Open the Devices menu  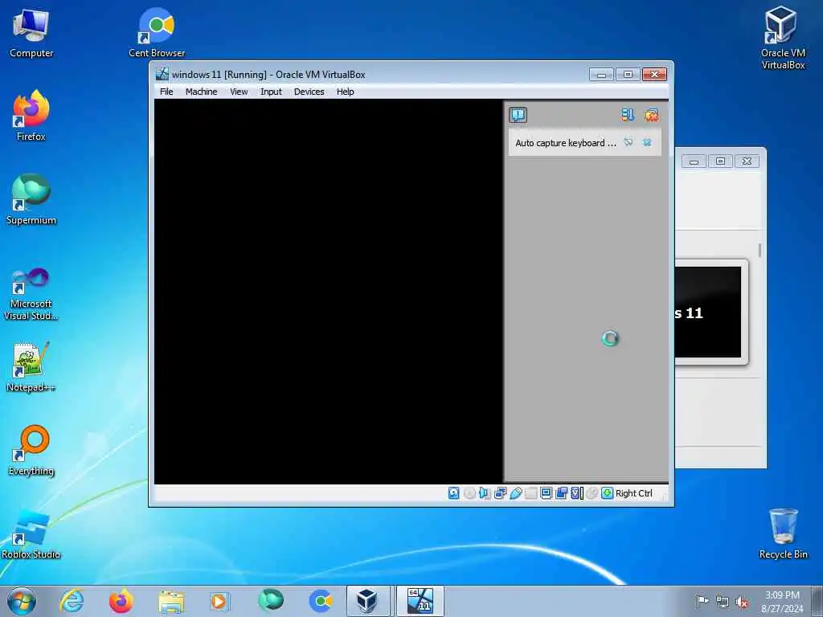[x=309, y=92]
